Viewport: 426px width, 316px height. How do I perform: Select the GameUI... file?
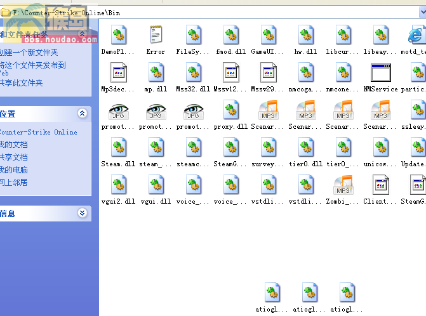click(268, 35)
